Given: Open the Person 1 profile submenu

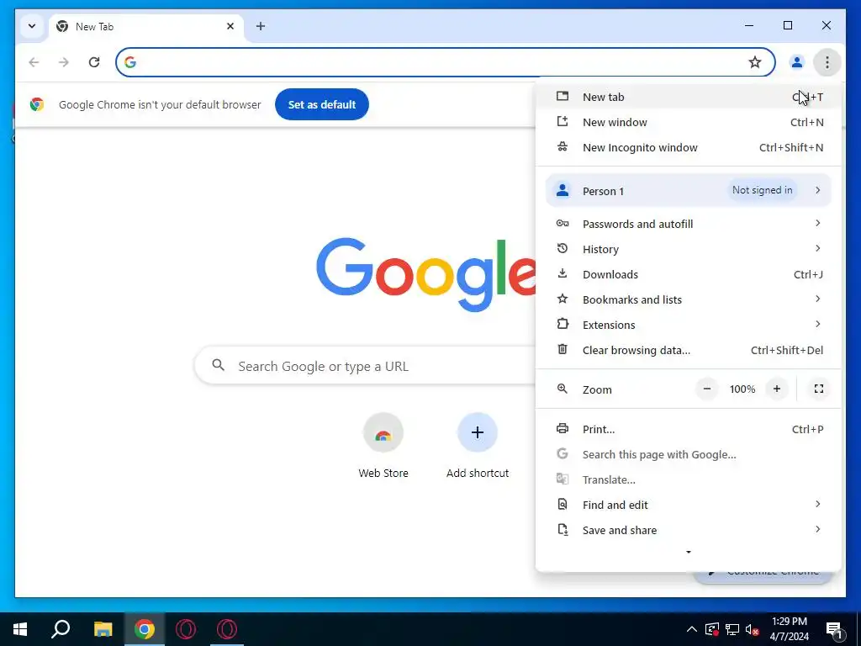Looking at the screenshot, I should 688,191.
